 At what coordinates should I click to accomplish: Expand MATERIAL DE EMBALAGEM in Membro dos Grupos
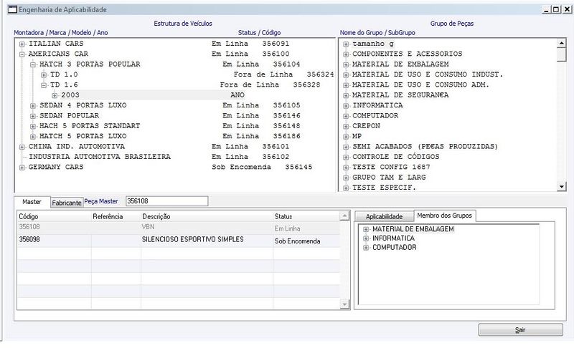[x=366, y=229]
